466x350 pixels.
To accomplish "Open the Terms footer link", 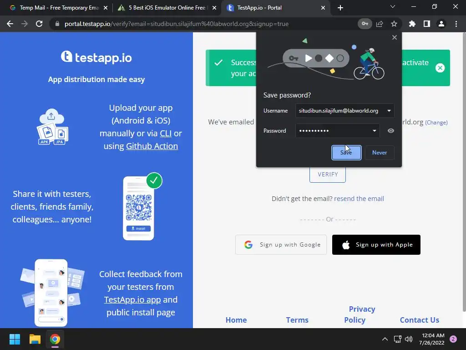I will click(297, 320).
